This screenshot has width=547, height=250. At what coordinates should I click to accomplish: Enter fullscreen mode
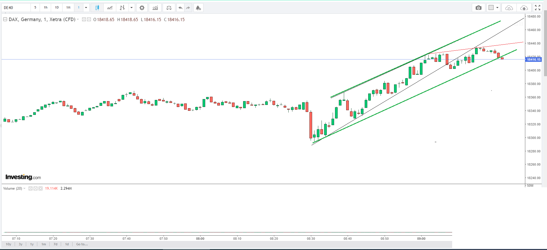pos(538,8)
